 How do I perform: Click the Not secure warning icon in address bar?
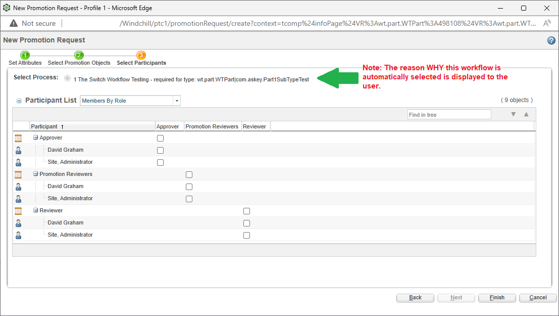13,23
